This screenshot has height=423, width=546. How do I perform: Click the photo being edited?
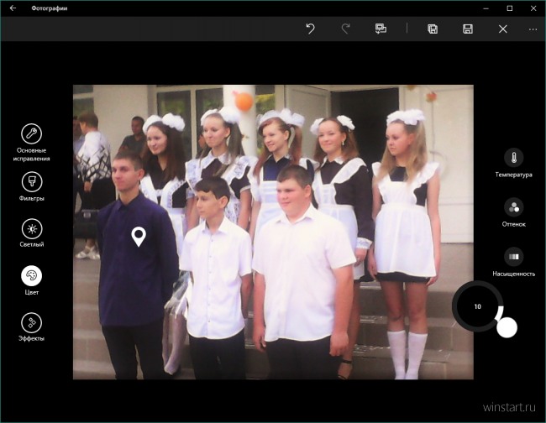[x=273, y=232]
